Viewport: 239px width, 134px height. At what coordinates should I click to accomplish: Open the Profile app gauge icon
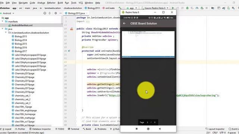click(x=197, y=8)
